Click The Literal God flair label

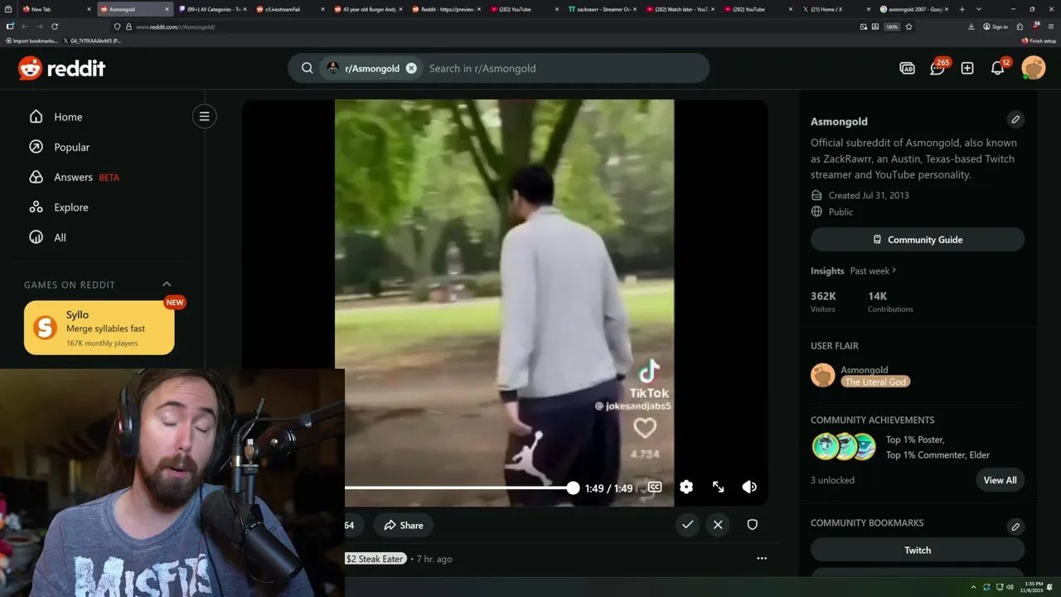[x=875, y=381]
